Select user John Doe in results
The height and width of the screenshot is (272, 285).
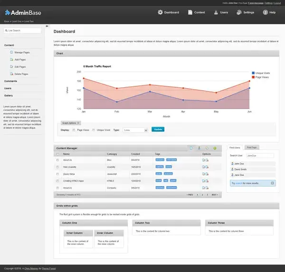point(253,163)
